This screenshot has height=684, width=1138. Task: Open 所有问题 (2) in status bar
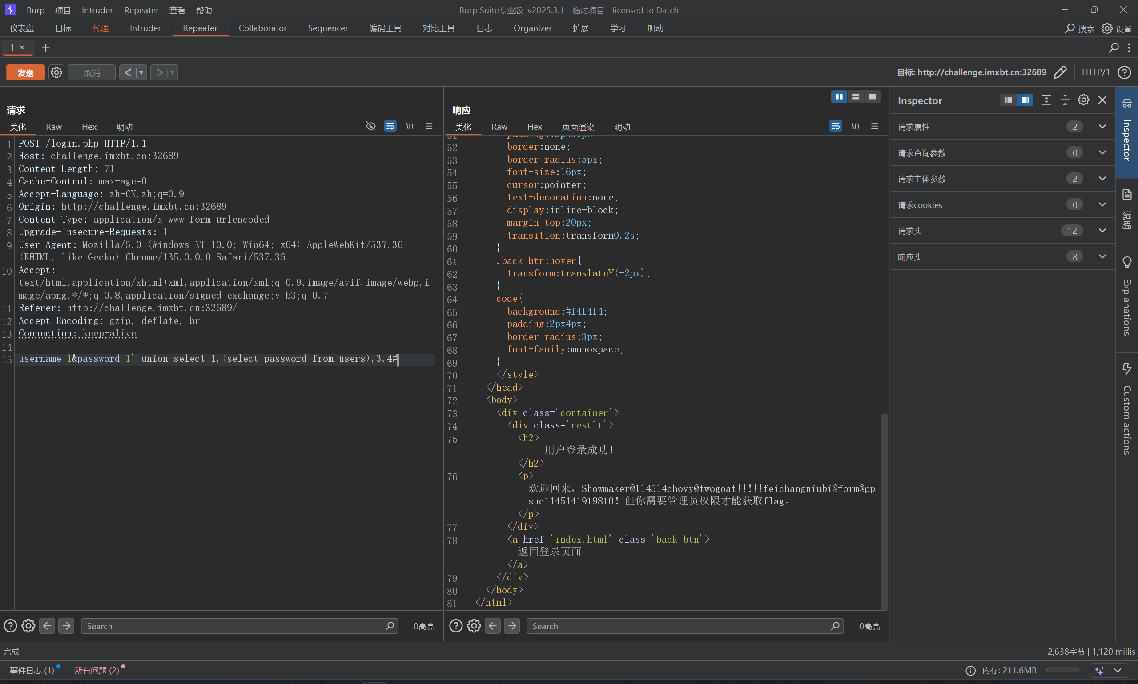[x=97, y=670]
